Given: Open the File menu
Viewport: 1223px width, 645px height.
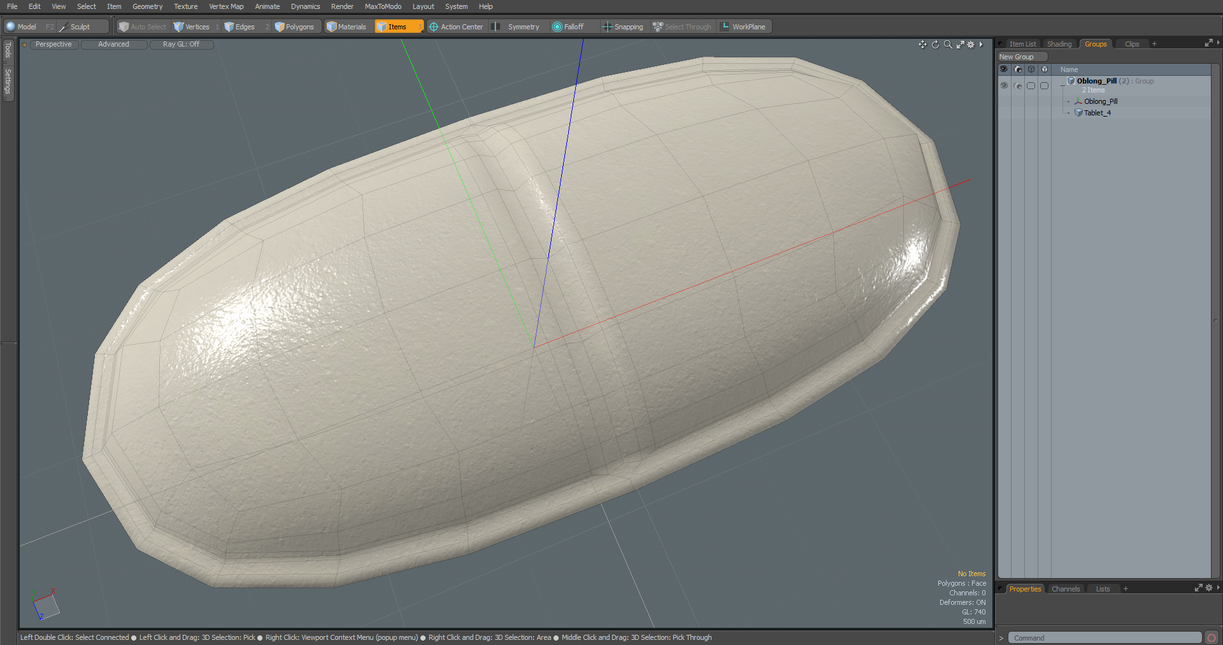Looking at the screenshot, I should pos(12,6).
